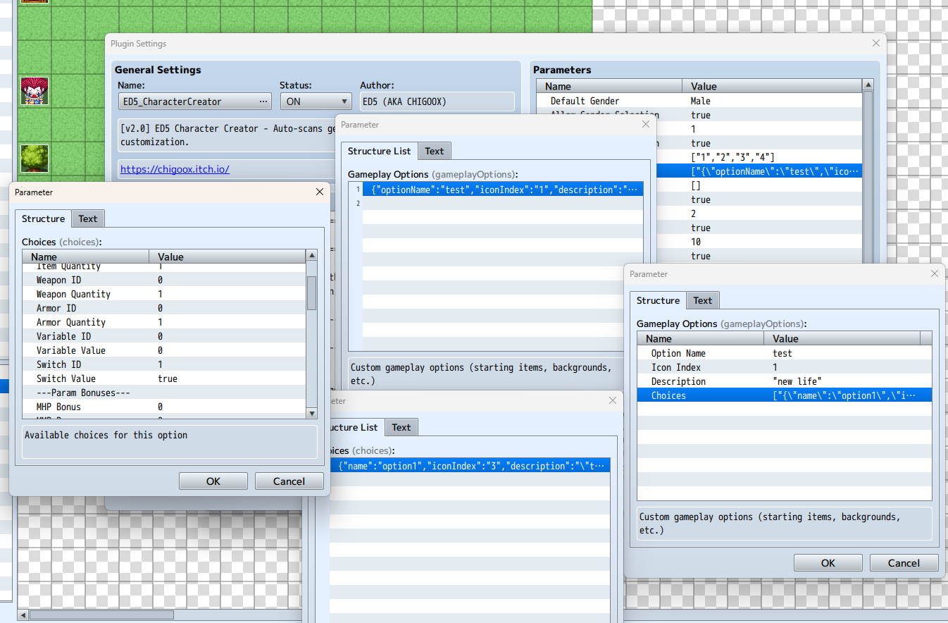Click the ellipsis button beside plugin name
948x623 pixels.
click(x=263, y=101)
